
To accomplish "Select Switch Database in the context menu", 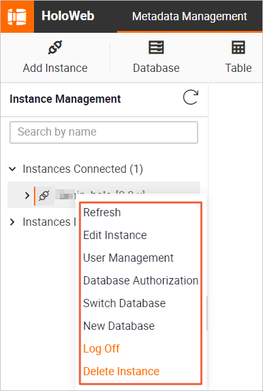I will (x=125, y=303).
